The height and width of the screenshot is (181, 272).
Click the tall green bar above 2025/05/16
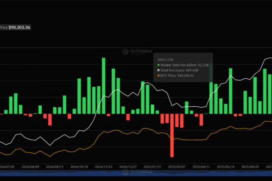click(x=231, y=91)
